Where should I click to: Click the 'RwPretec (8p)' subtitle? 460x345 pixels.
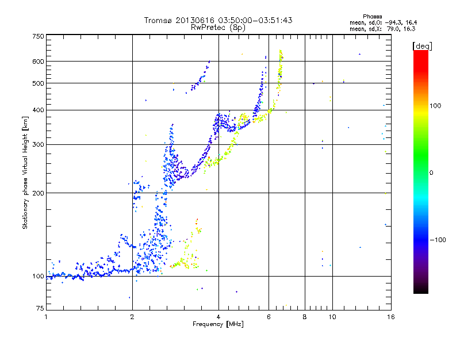click(x=218, y=28)
